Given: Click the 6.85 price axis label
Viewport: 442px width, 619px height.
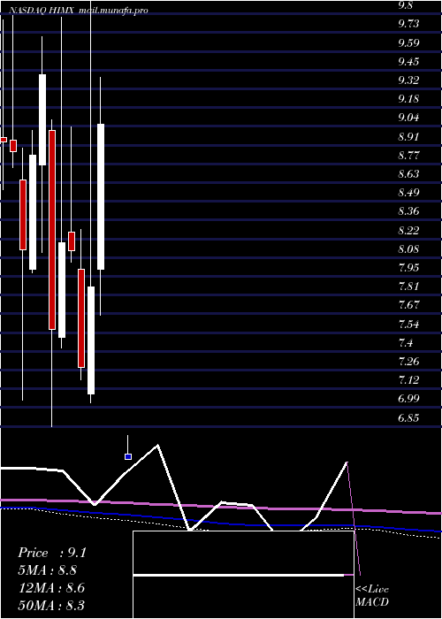Looking at the screenshot, I should (x=408, y=417).
